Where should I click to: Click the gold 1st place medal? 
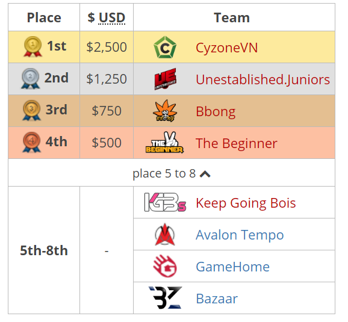[x=33, y=46]
